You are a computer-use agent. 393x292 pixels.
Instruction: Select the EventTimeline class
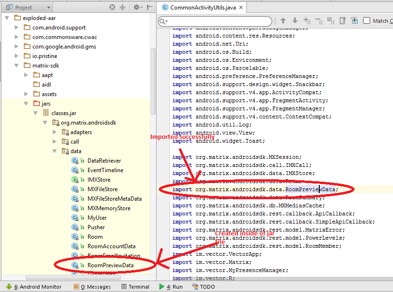(105, 170)
